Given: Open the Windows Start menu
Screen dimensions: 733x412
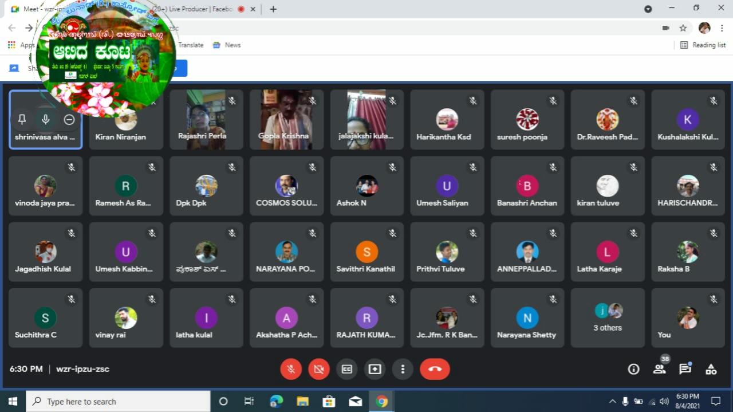Looking at the screenshot, I should [13, 401].
